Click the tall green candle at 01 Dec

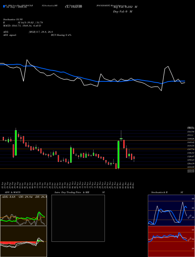click(x=118, y=155)
